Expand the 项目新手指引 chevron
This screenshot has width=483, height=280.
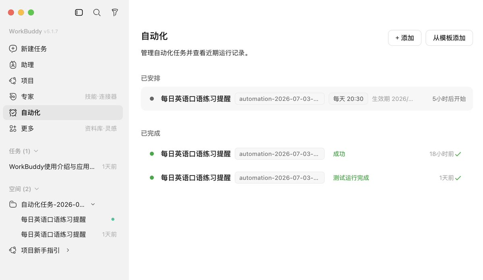click(x=68, y=250)
